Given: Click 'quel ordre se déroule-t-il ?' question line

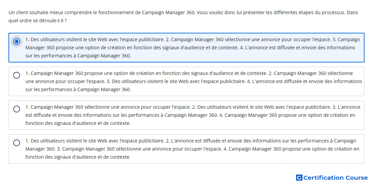Looking at the screenshot, I should pos(38,21).
